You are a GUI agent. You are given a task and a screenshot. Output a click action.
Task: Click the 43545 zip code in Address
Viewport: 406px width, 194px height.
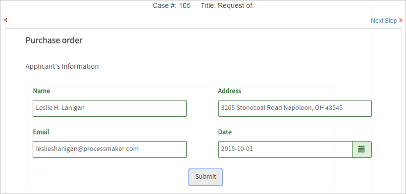(x=334, y=108)
